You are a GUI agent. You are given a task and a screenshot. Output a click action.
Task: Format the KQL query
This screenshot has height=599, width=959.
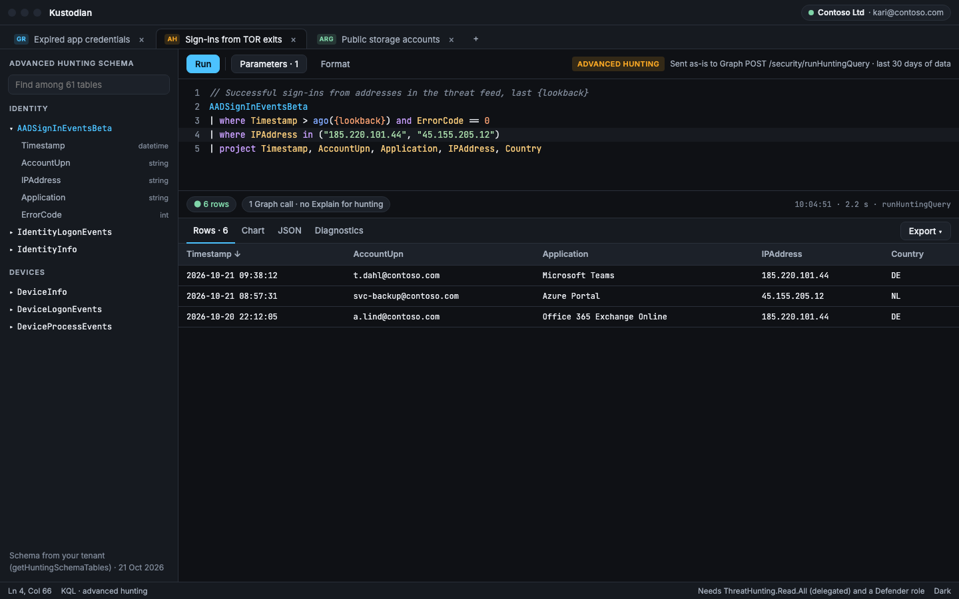click(x=335, y=64)
